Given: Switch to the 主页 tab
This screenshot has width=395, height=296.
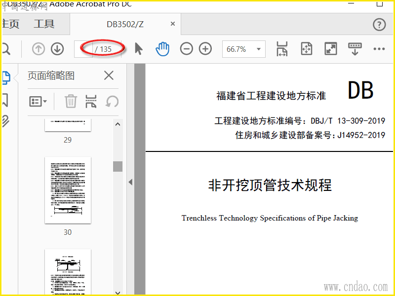Looking at the screenshot, I should tap(10, 24).
